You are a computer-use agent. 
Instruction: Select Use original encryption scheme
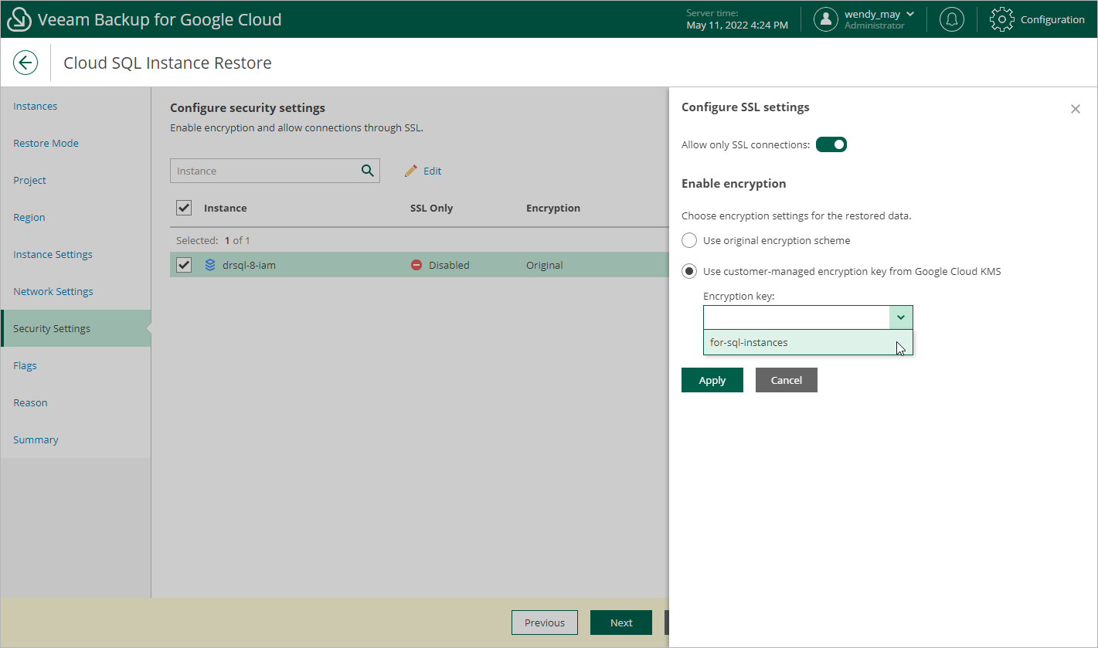[689, 240]
